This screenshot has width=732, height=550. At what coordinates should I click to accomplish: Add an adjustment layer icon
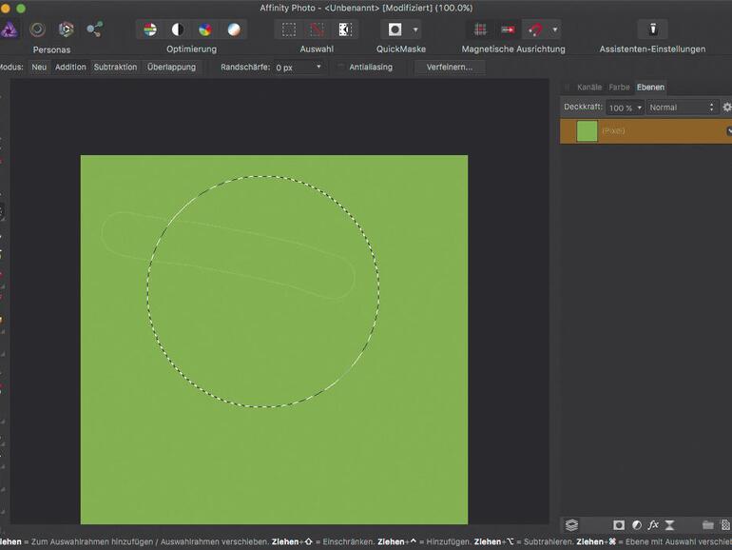point(636,525)
